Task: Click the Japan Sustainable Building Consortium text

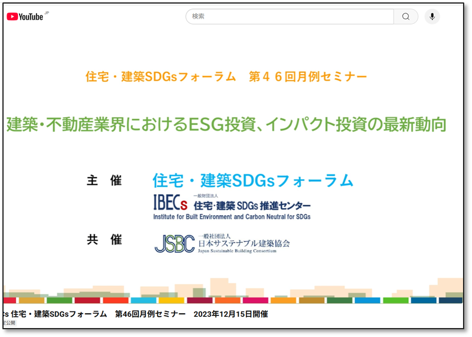Action: click(237, 252)
